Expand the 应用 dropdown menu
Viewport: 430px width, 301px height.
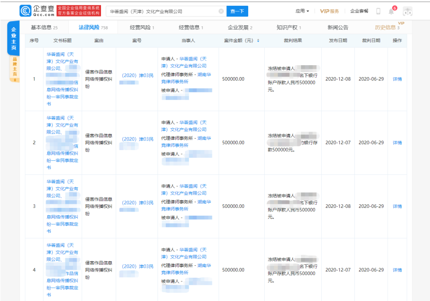(302, 11)
